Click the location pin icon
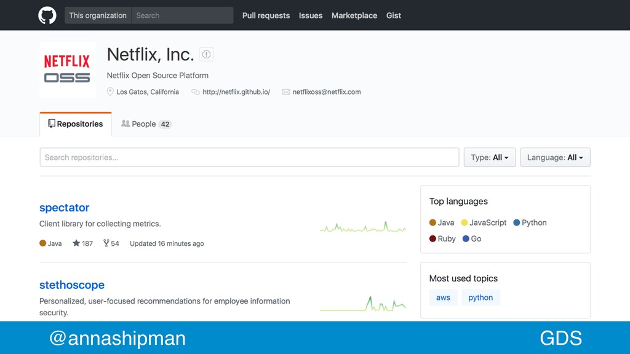This screenshot has width=630, height=354. [110, 92]
